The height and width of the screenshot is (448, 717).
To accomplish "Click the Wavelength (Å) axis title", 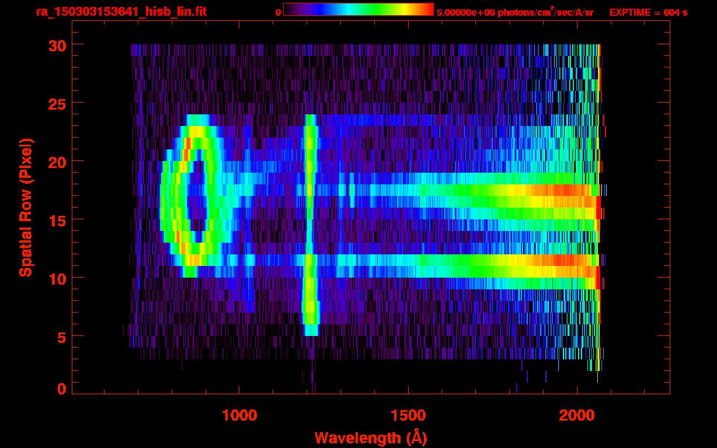I will tap(371, 437).
